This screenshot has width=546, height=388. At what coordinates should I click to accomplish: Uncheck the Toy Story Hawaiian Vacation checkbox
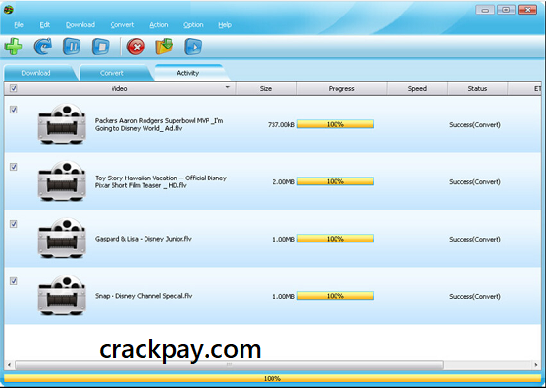point(14,167)
